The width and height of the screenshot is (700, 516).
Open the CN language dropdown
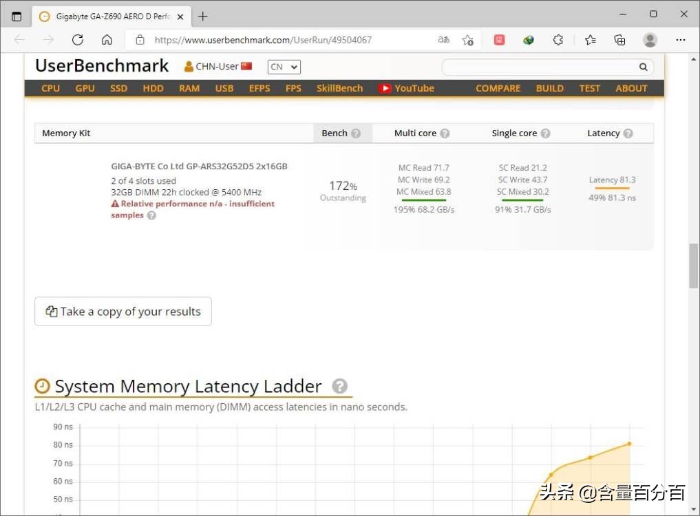click(284, 67)
